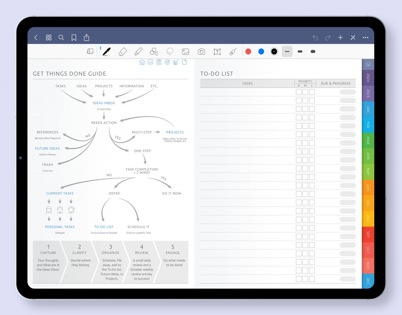Insert an image with the Image tool
402x315 pixels.
click(x=185, y=51)
